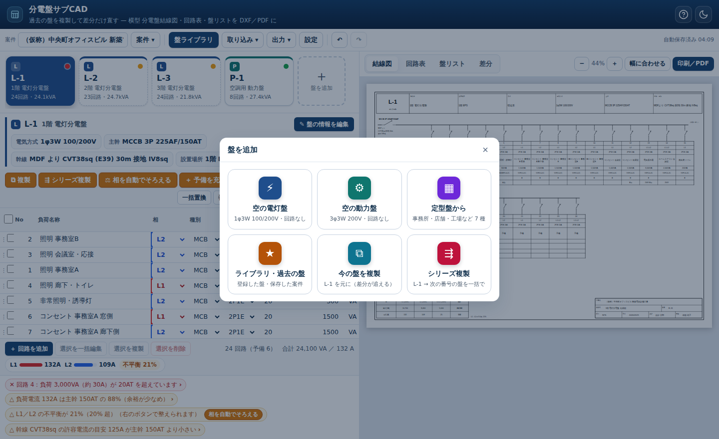Screen dimensions: 719x439
Task: Click the 印刷／PDF button
Action: pos(693,64)
